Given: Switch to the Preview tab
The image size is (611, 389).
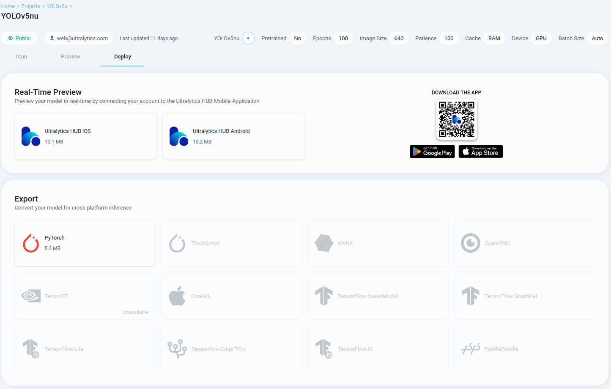Looking at the screenshot, I should pyautogui.click(x=70, y=56).
